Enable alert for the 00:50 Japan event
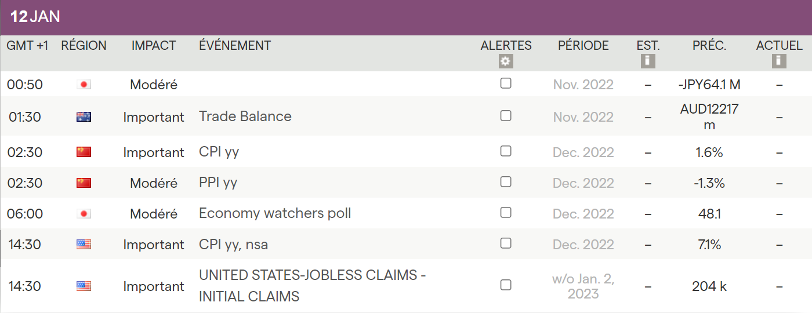Image resolution: width=812 pixels, height=313 pixels. (x=506, y=83)
